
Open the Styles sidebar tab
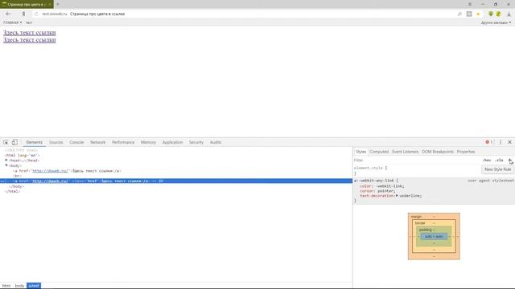(360, 152)
